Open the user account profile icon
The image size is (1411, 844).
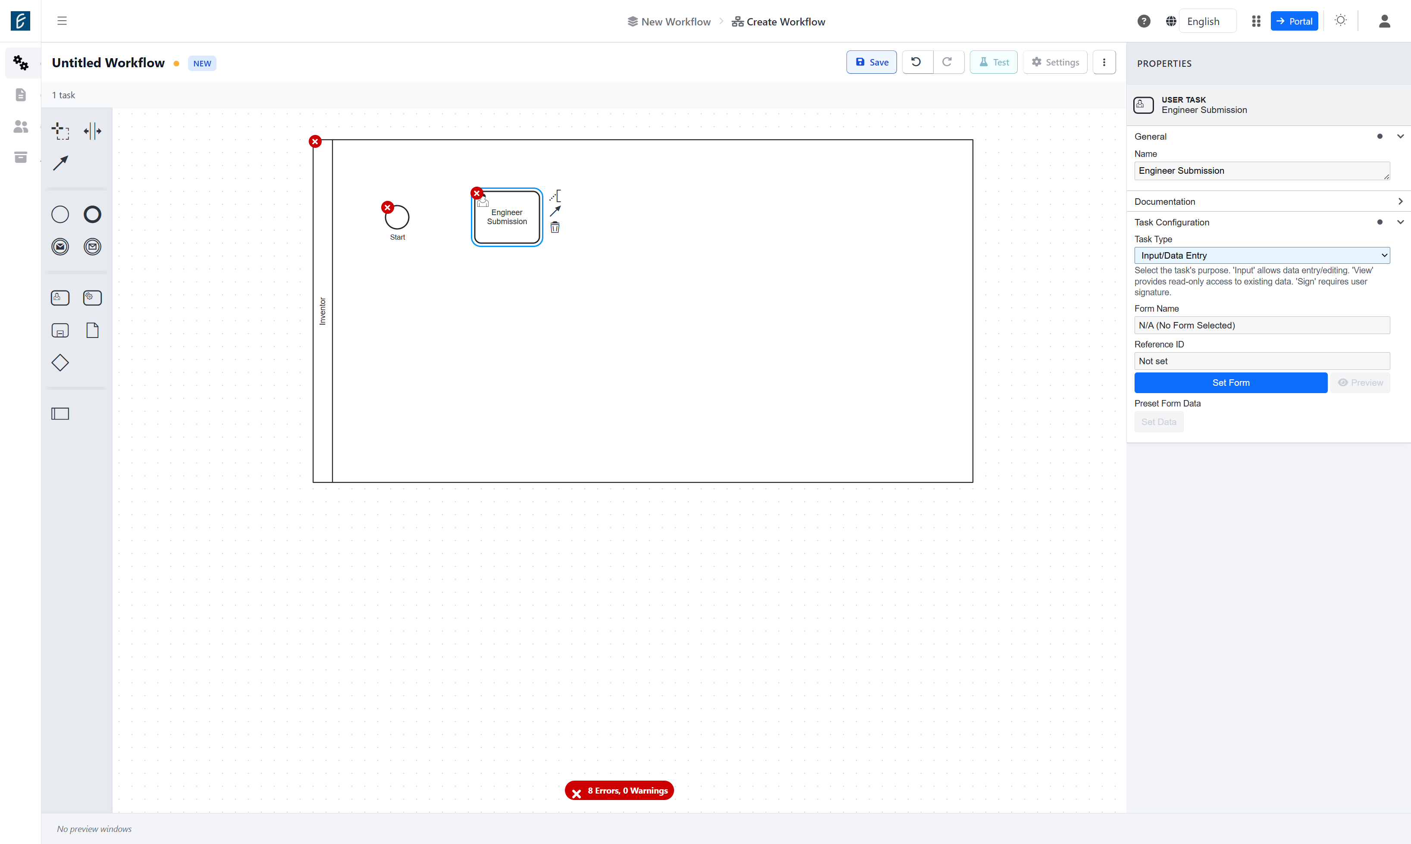(x=1384, y=21)
